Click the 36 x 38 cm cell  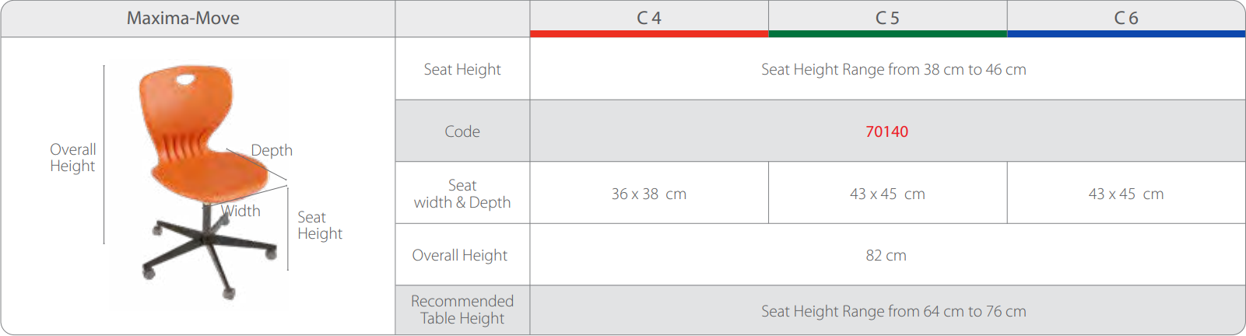coord(648,194)
